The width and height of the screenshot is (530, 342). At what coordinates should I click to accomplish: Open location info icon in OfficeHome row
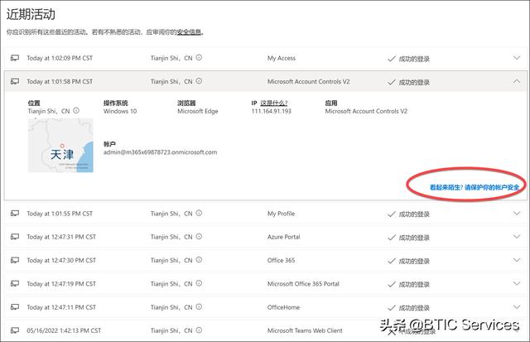click(199, 307)
